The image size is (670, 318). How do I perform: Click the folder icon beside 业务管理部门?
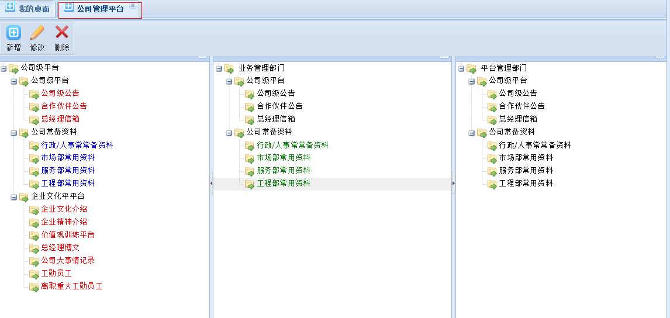(x=229, y=69)
